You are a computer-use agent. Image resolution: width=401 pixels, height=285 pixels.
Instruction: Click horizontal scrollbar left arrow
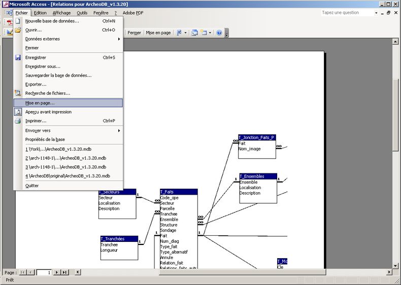point(78,272)
